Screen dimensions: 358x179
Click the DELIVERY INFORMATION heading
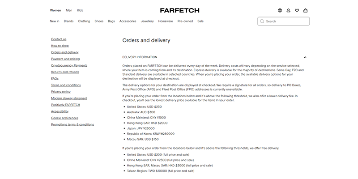tap(140, 57)
